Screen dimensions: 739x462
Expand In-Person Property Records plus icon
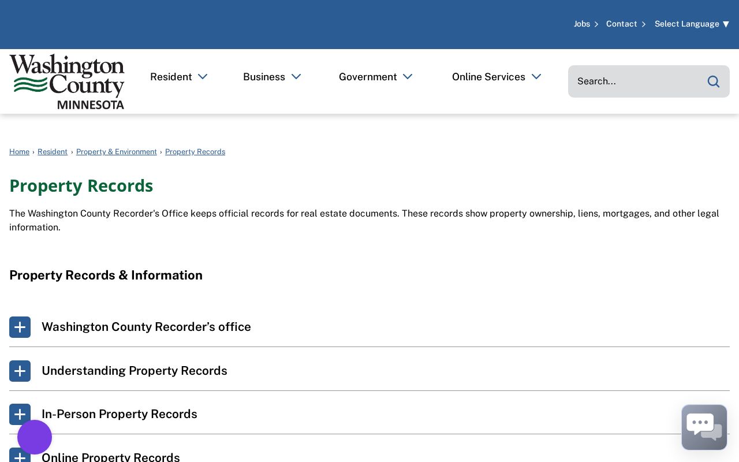20,414
